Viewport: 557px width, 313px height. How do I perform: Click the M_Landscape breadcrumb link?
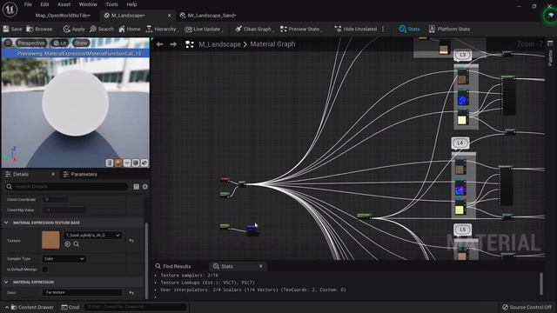pyautogui.click(x=219, y=44)
